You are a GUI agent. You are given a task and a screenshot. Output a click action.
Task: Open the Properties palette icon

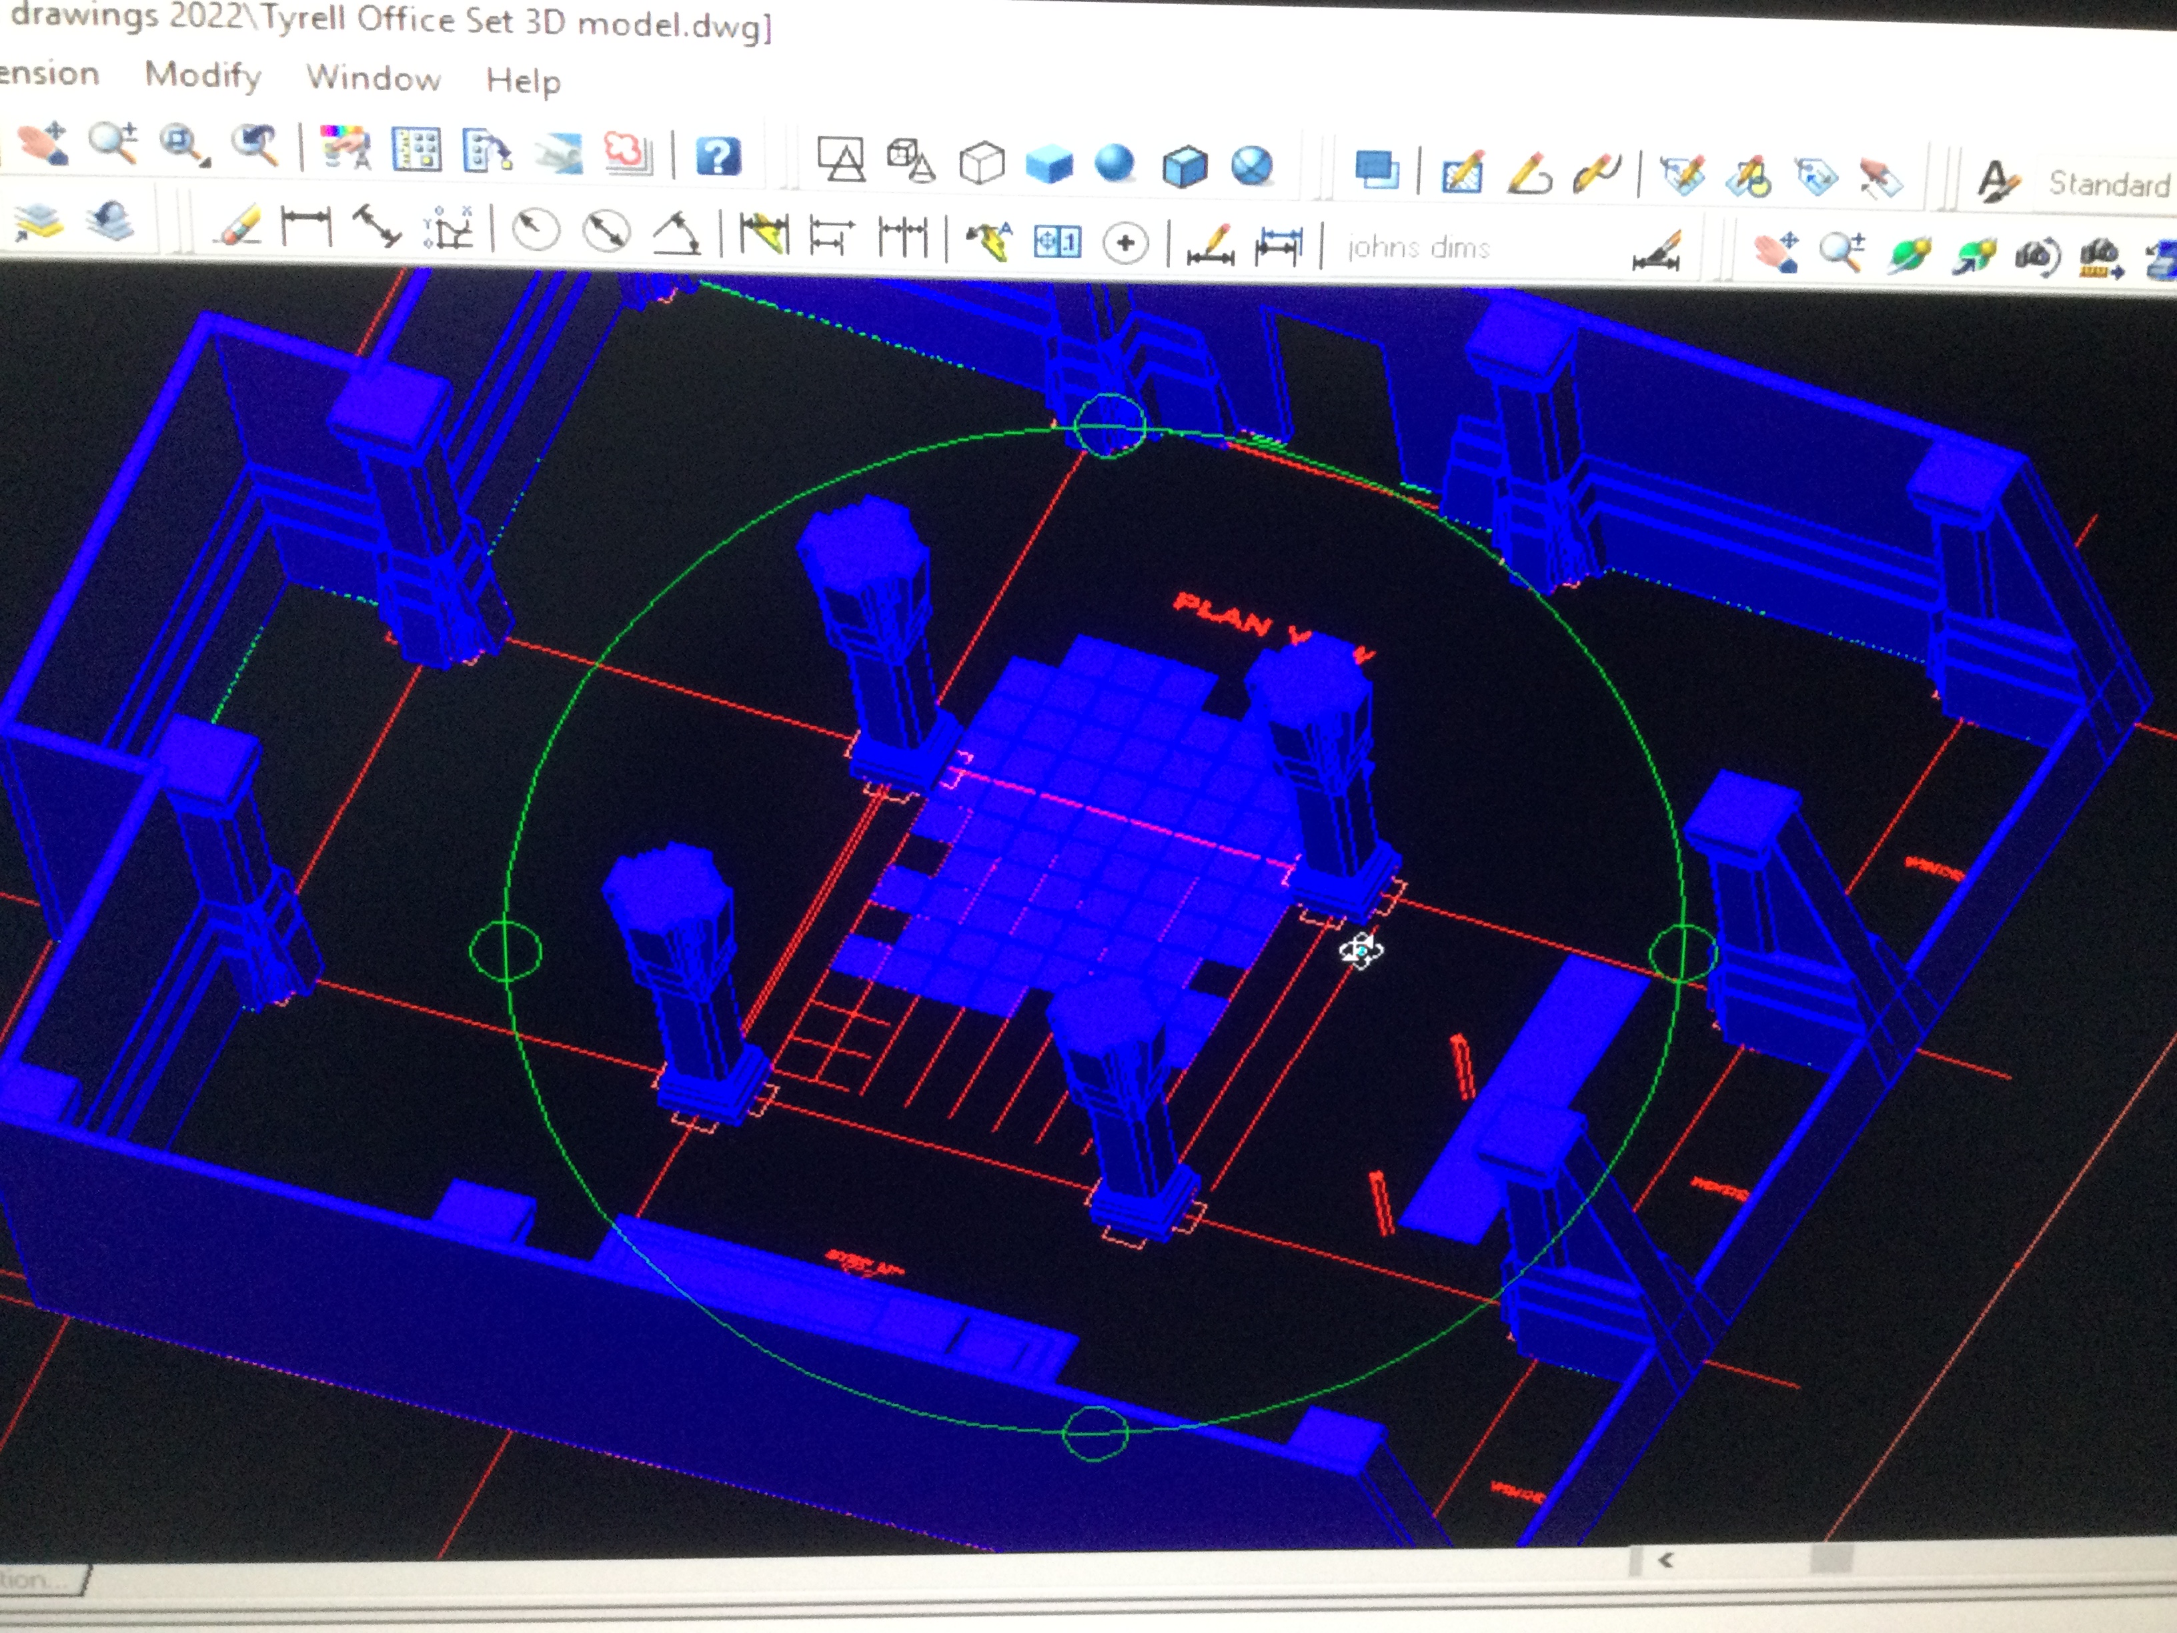pos(344,149)
